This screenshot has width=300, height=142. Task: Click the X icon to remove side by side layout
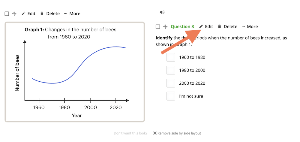point(155,133)
